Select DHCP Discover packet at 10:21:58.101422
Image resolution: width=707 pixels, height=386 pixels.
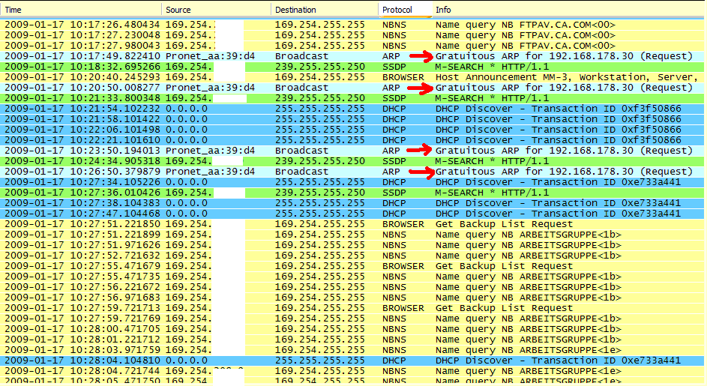tap(352, 119)
